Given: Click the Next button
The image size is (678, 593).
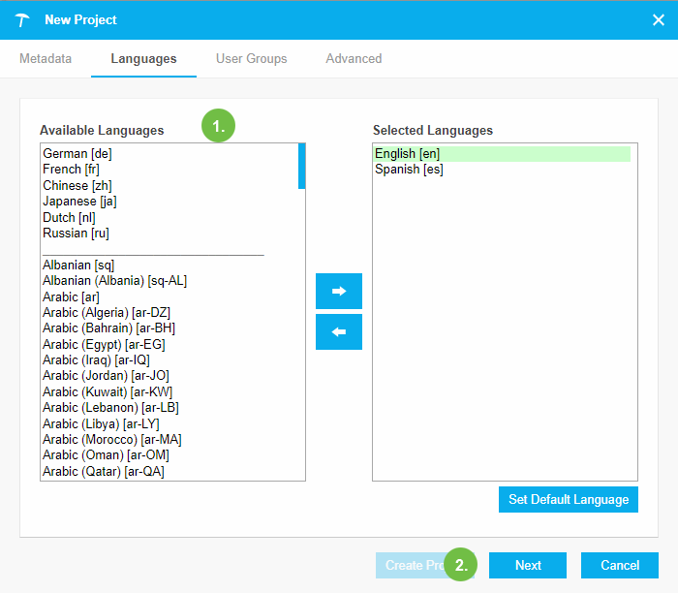Looking at the screenshot, I should [528, 565].
